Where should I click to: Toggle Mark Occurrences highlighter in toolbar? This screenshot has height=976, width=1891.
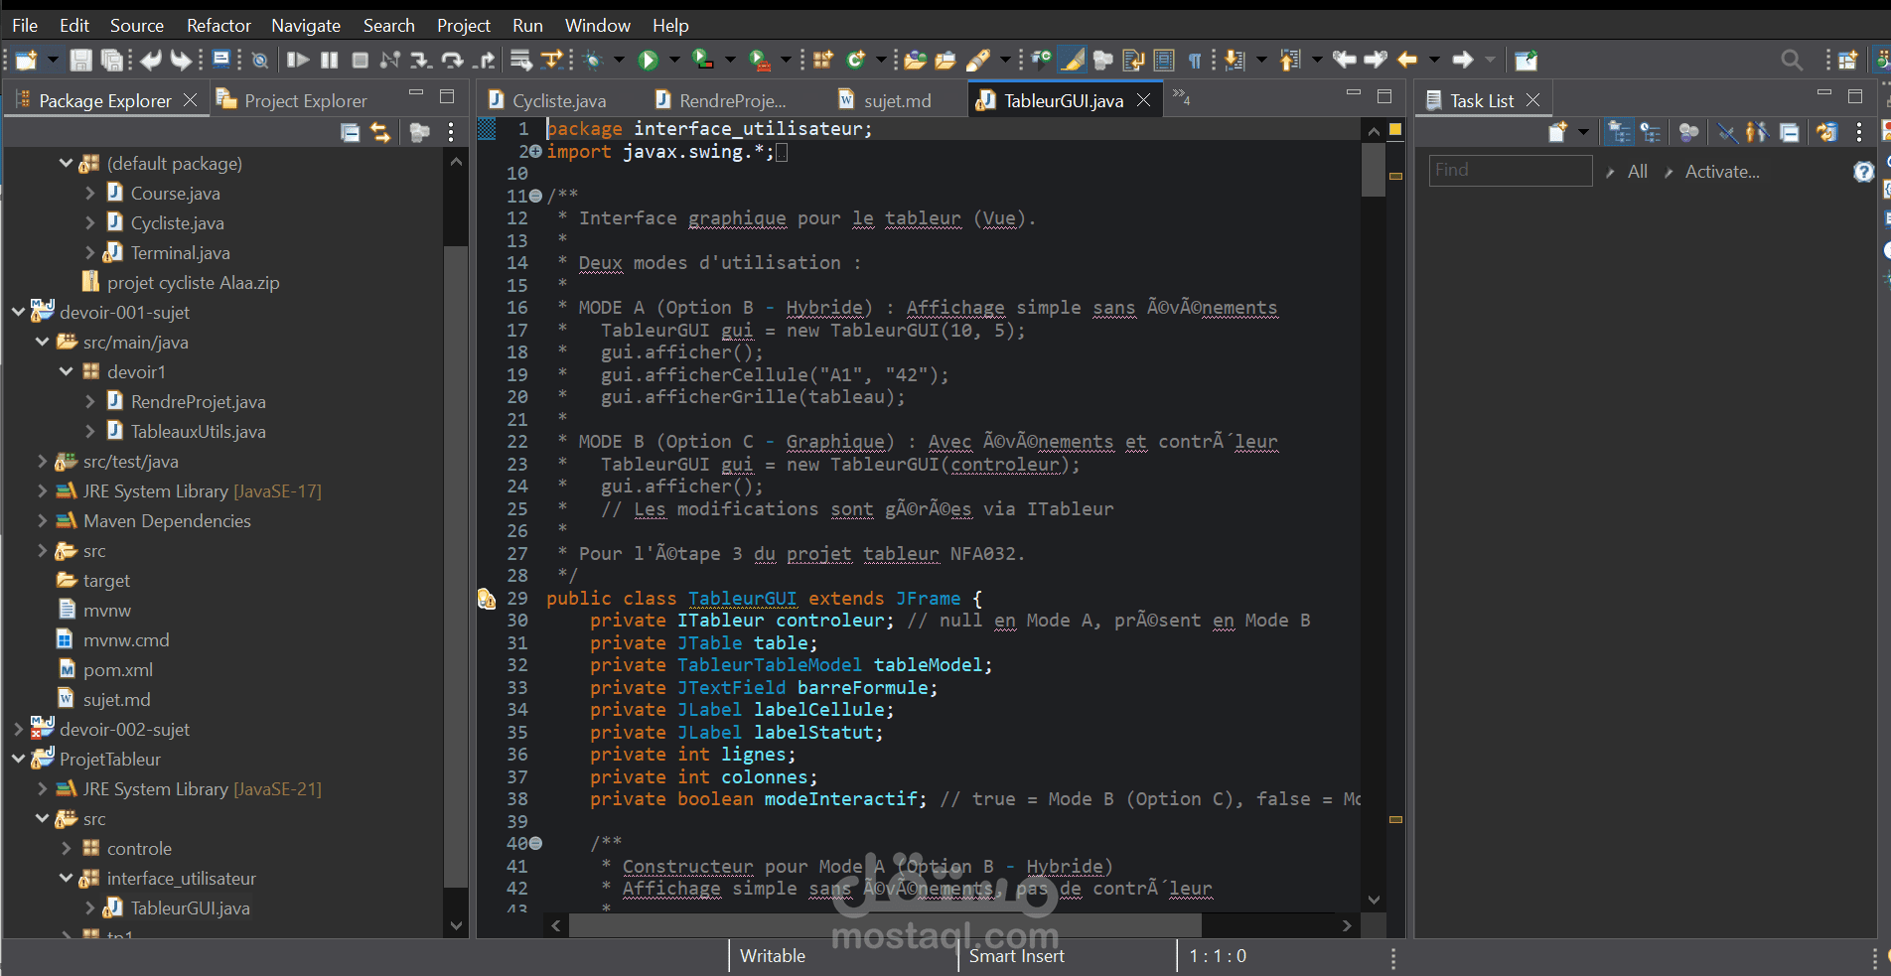click(x=1073, y=61)
